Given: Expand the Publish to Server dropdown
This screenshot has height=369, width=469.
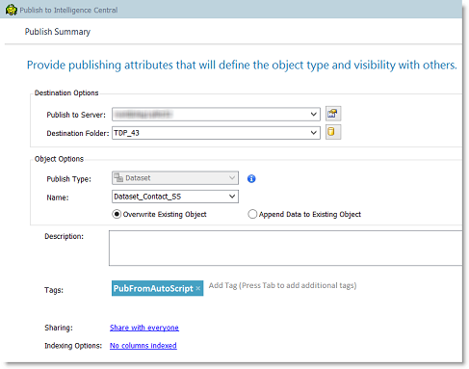Looking at the screenshot, I should (314, 115).
